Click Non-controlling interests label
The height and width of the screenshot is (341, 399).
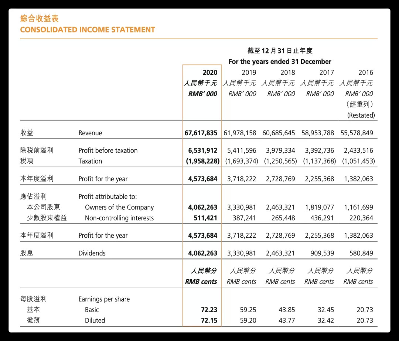119,218
